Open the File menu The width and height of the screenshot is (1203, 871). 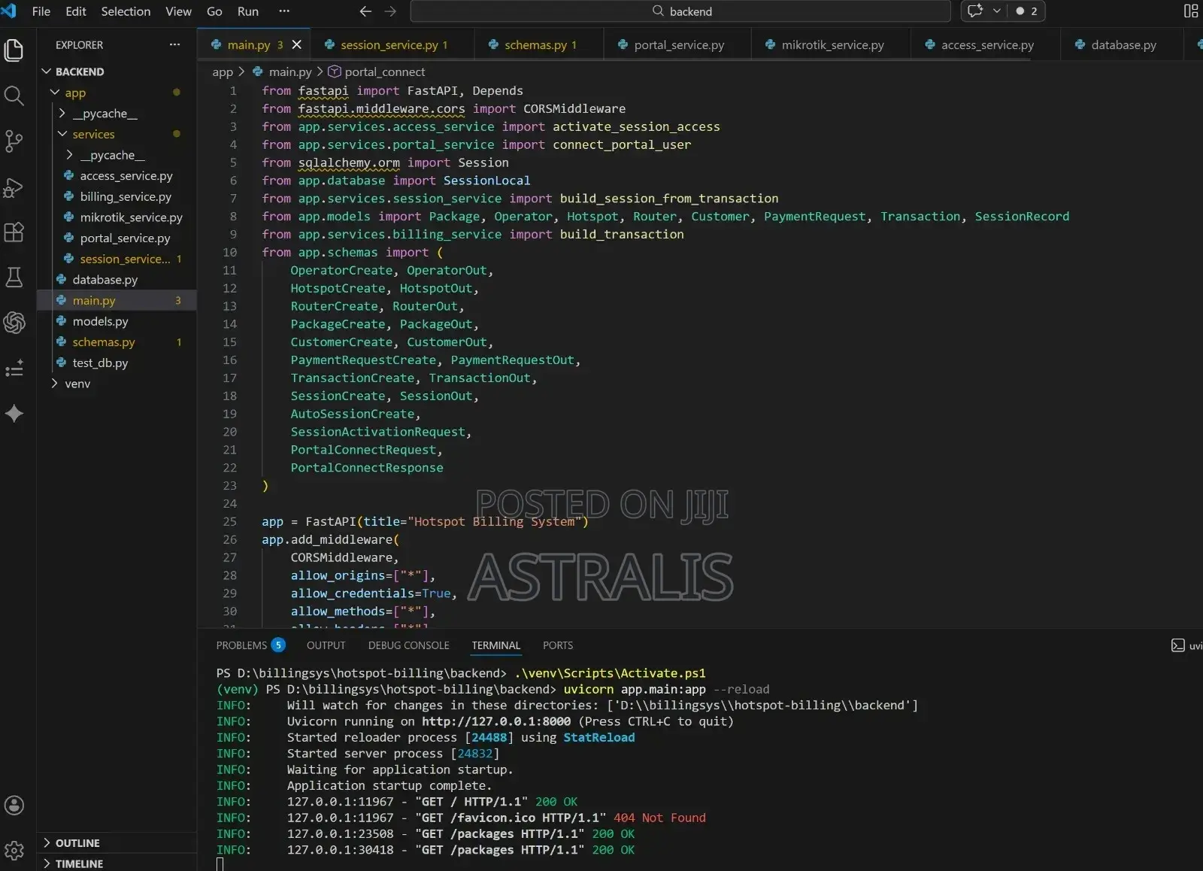(41, 11)
